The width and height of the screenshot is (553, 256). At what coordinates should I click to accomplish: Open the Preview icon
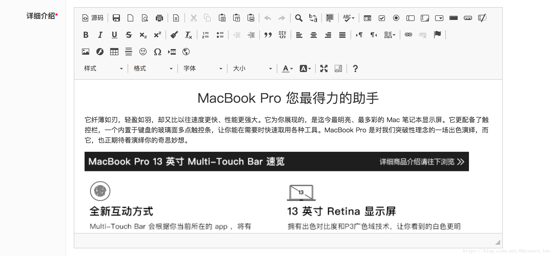click(145, 18)
